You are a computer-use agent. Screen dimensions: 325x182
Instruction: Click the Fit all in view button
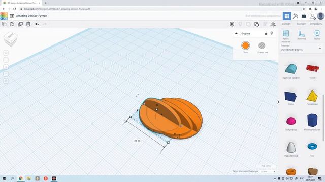point(6,60)
